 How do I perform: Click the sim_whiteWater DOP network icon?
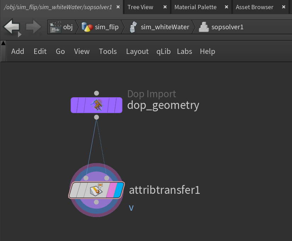click(133, 27)
